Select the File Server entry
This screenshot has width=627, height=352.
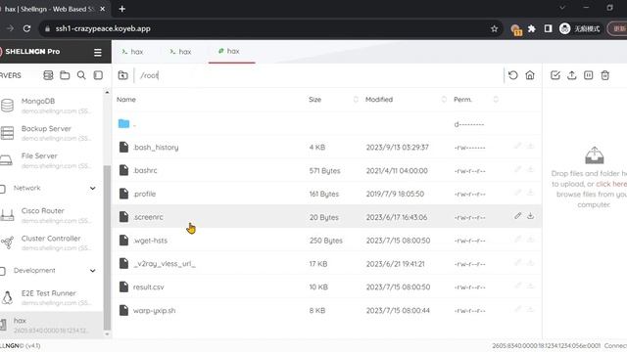point(51,160)
